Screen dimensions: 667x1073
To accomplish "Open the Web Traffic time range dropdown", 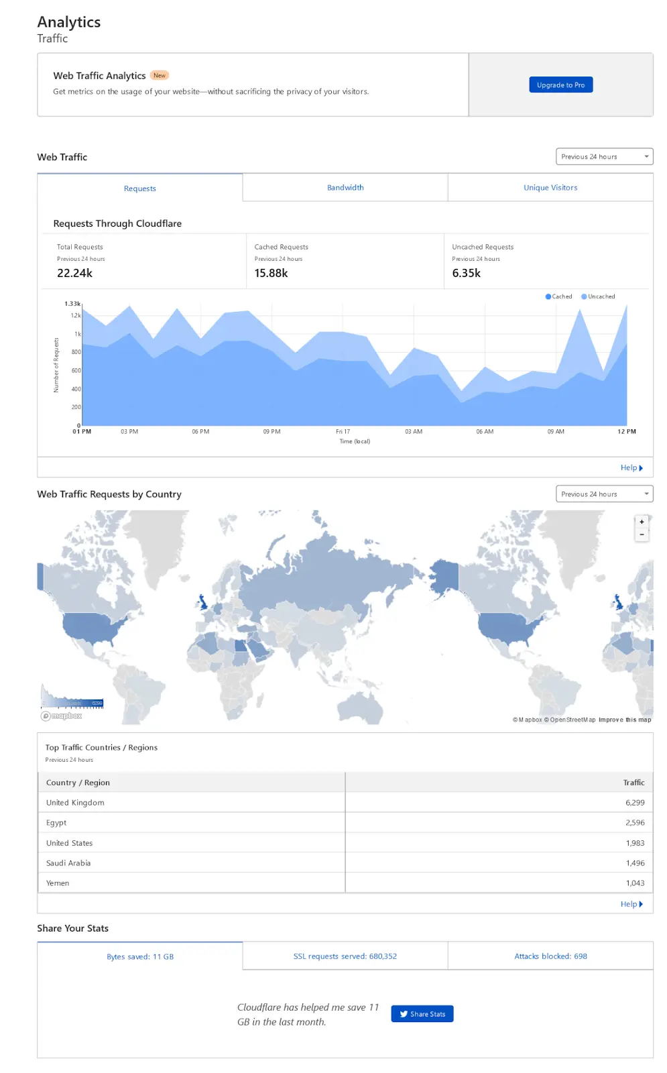I will coord(604,157).
